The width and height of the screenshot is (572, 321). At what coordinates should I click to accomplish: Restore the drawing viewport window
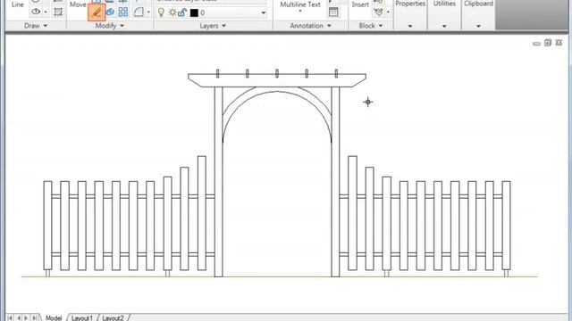[x=548, y=43]
